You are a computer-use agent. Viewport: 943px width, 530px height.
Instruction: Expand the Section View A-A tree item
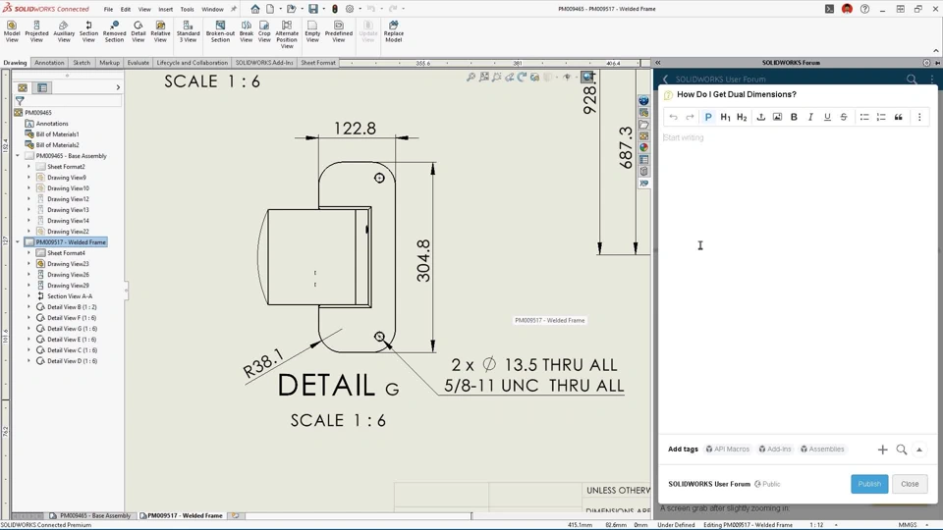(29, 296)
